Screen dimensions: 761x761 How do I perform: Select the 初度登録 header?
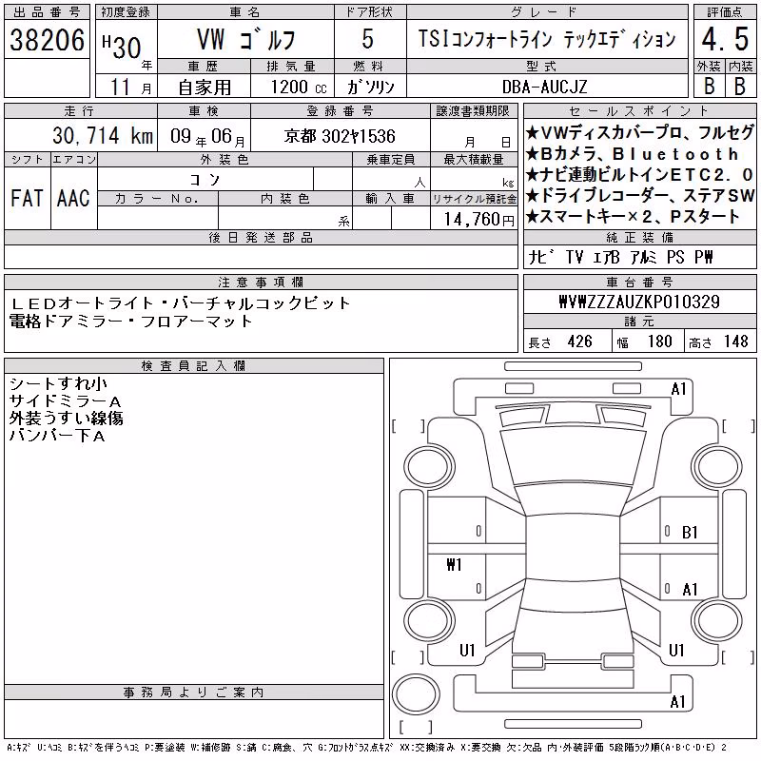[126, 12]
